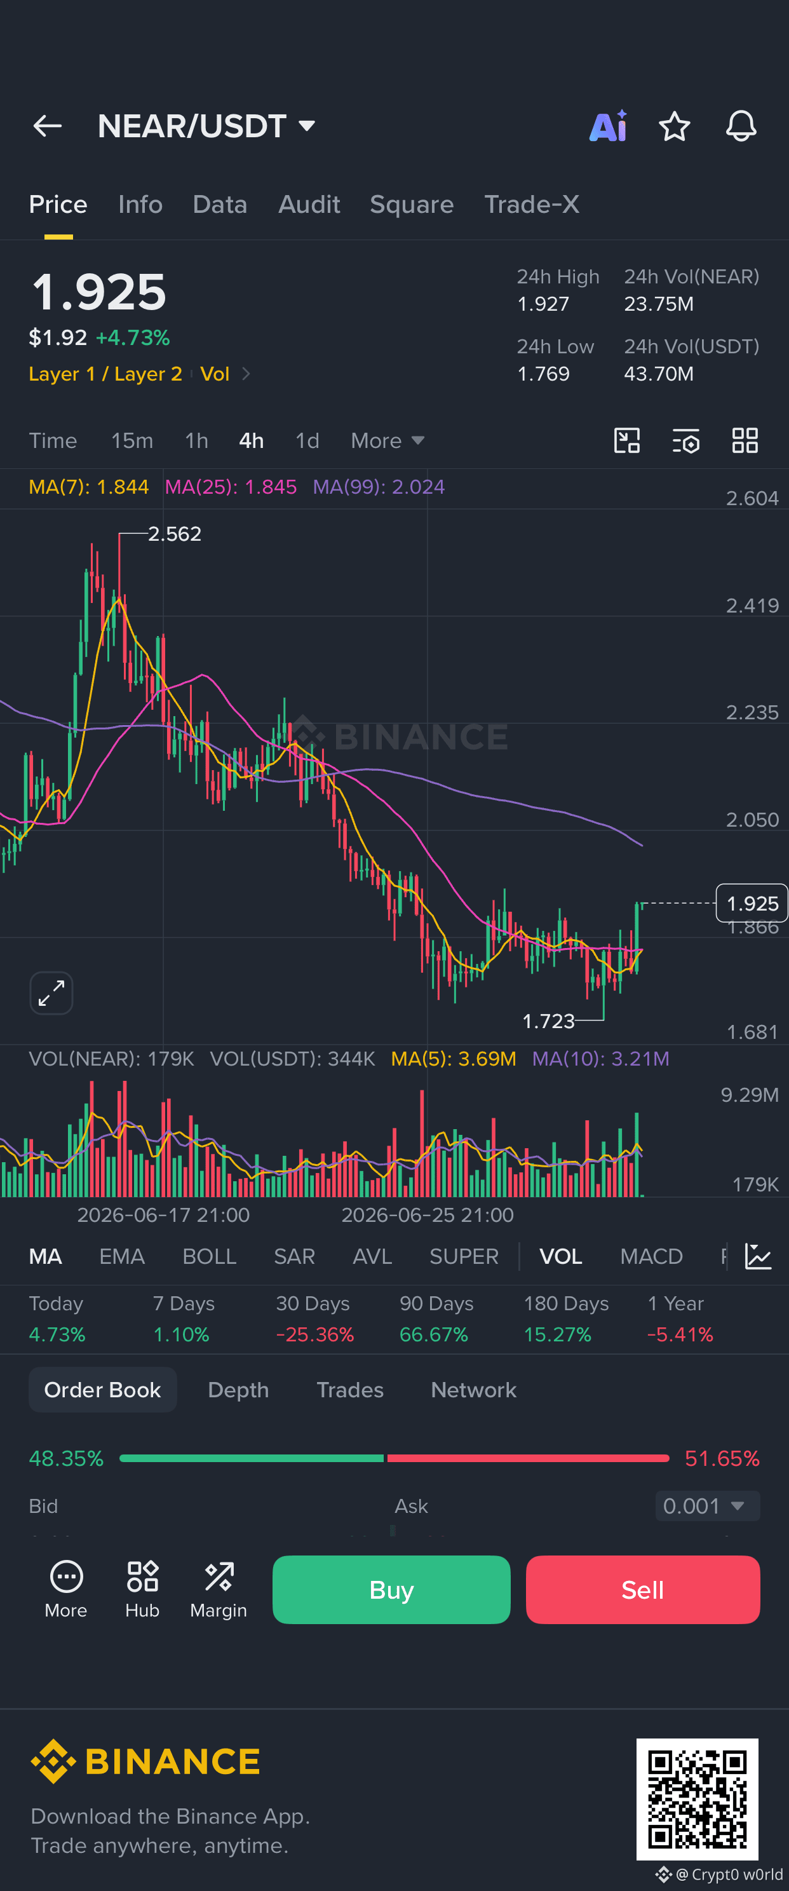The height and width of the screenshot is (1891, 789).
Task: Switch to the Depth tab
Action: pyautogui.click(x=238, y=1390)
